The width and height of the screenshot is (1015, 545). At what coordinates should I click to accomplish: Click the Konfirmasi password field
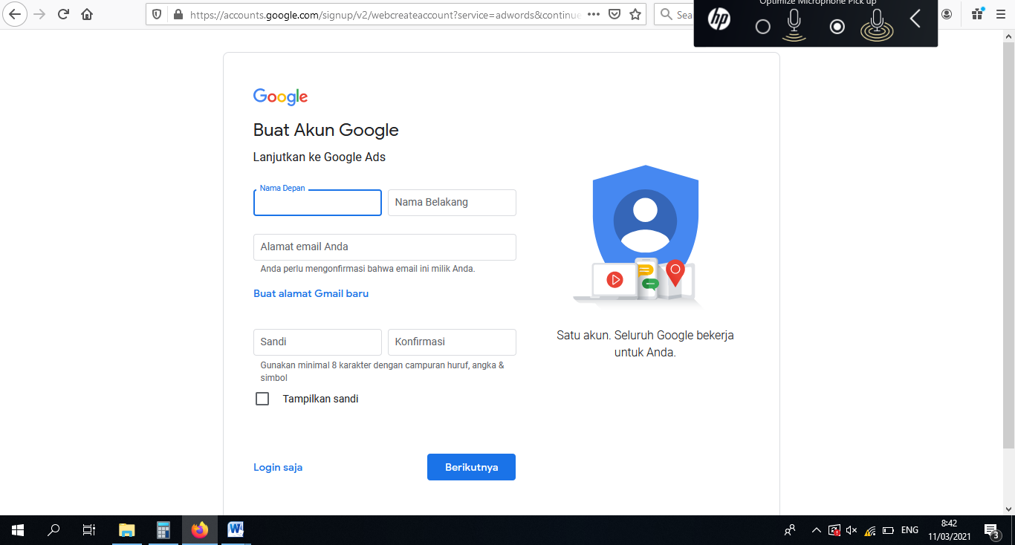(452, 342)
